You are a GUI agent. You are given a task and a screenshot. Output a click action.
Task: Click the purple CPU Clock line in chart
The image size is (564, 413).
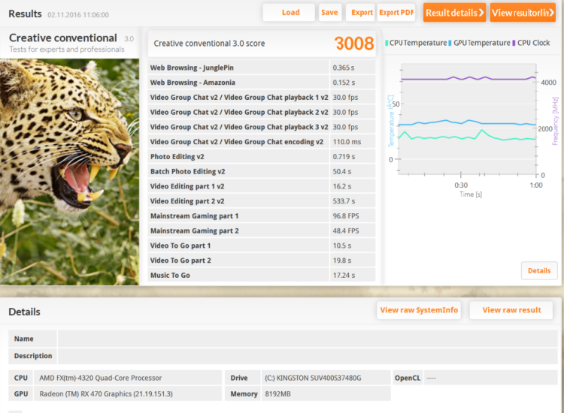468,78
